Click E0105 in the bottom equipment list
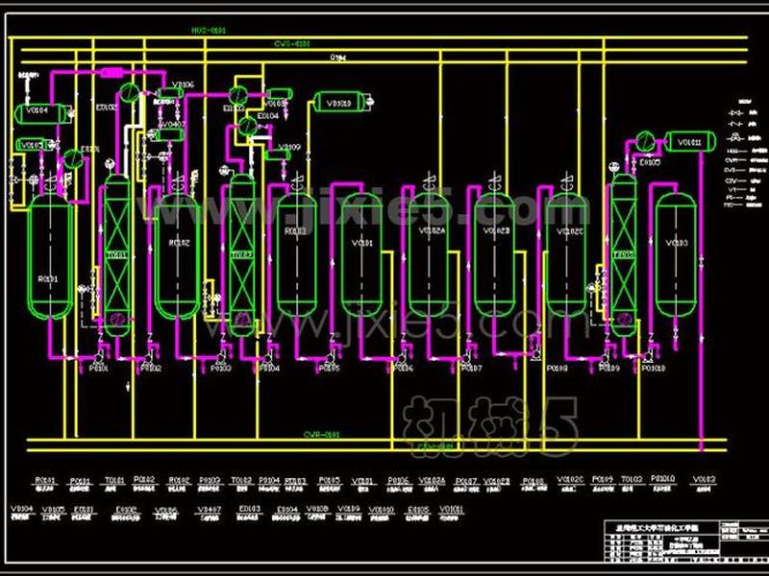Image resolution: width=769 pixels, height=576 pixels. coord(417,510)
